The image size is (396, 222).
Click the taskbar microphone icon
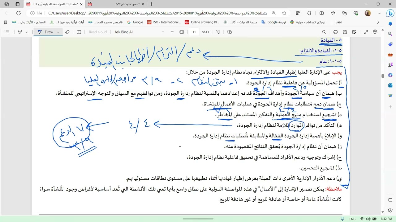point(342,219)
